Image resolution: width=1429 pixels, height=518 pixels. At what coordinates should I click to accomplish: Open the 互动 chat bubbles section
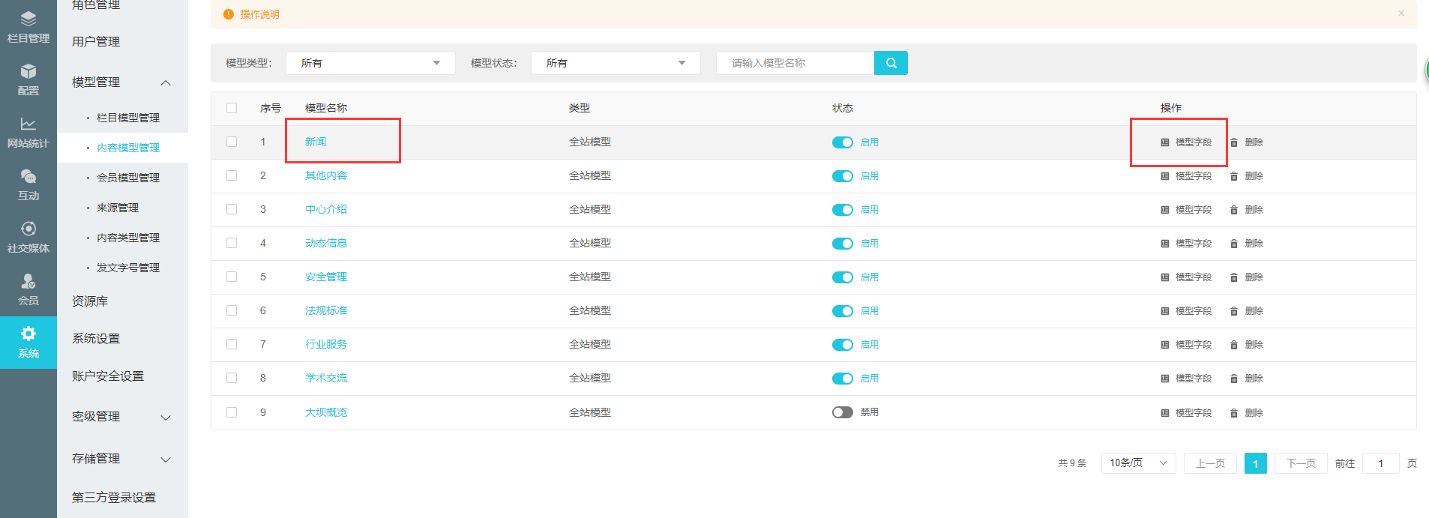[28, 184]
